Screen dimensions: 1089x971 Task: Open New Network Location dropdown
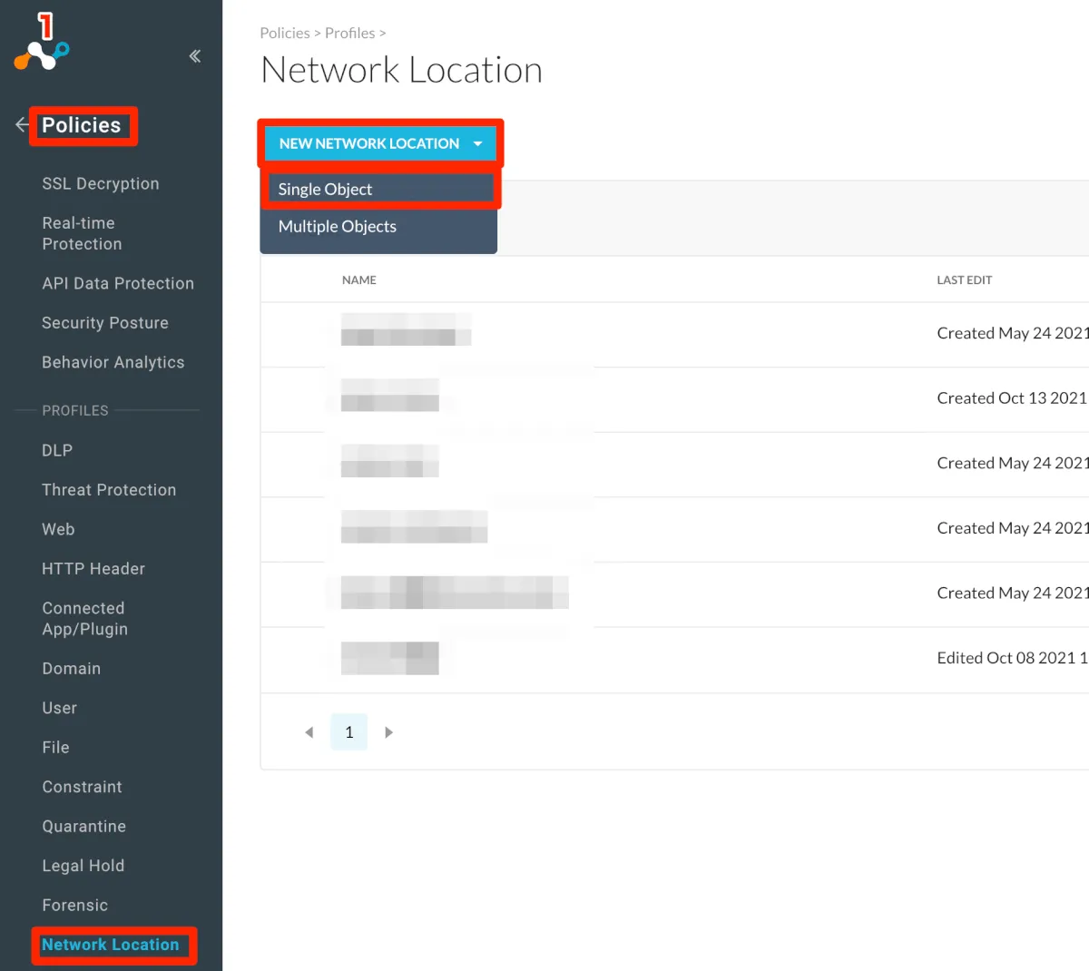click(x=380, y=143)
